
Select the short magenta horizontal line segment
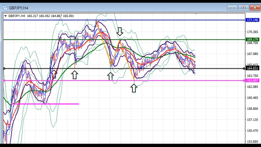click(45, 104)
